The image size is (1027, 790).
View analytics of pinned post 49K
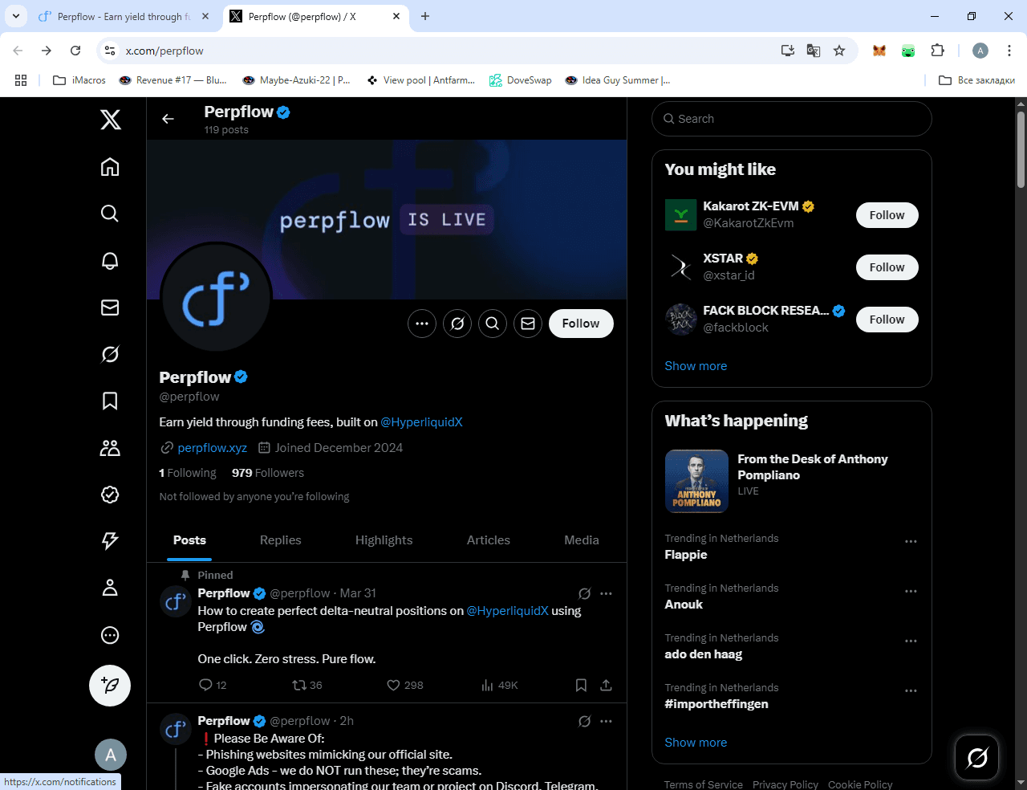click(500, 685)
